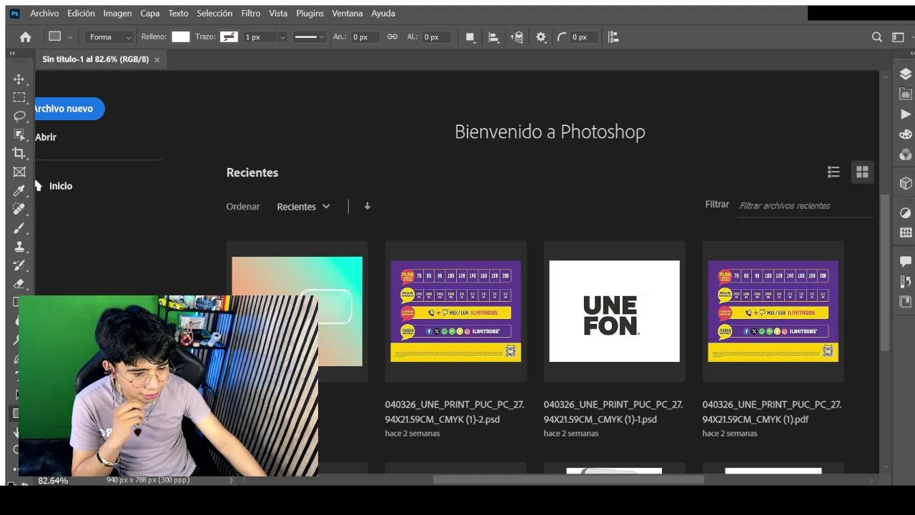Open the Plugins menu
This screenshot has height=515, width=915.
(x=310, y=13)
